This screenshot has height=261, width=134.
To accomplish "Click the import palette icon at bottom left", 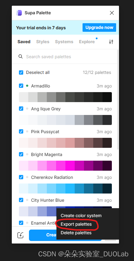I will [20, 235].
